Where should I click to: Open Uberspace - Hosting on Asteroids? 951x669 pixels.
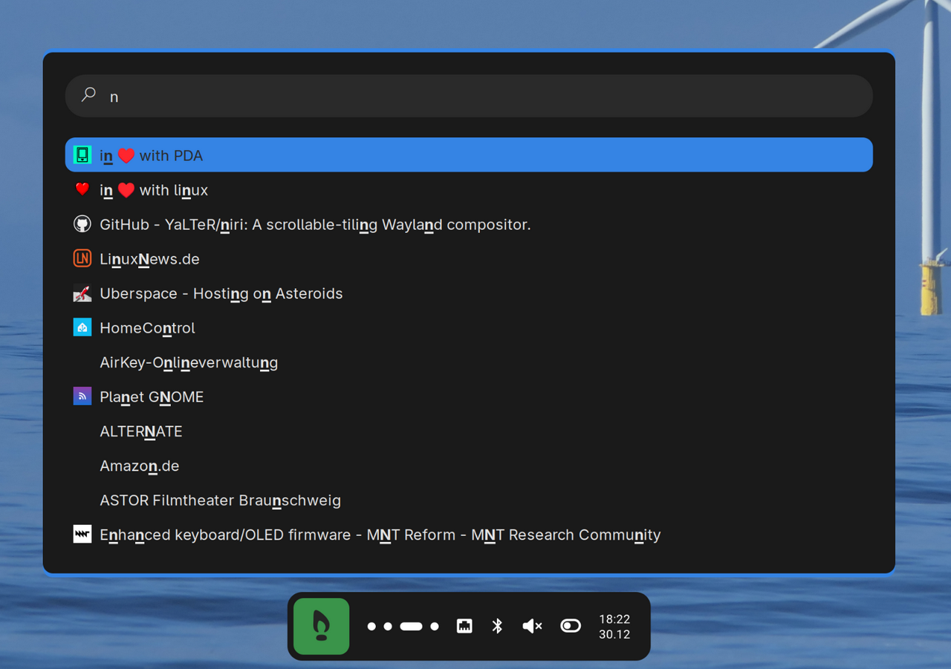[221, 293]
